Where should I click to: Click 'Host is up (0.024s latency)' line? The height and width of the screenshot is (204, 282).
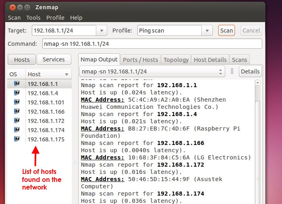(131, 92)
